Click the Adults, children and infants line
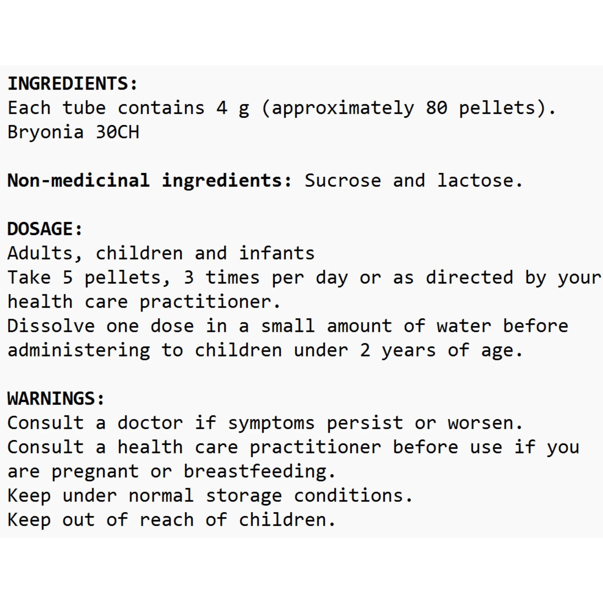The width and height of the screenshot is (603, 603). pyautogui.click(x=161, y=253)
